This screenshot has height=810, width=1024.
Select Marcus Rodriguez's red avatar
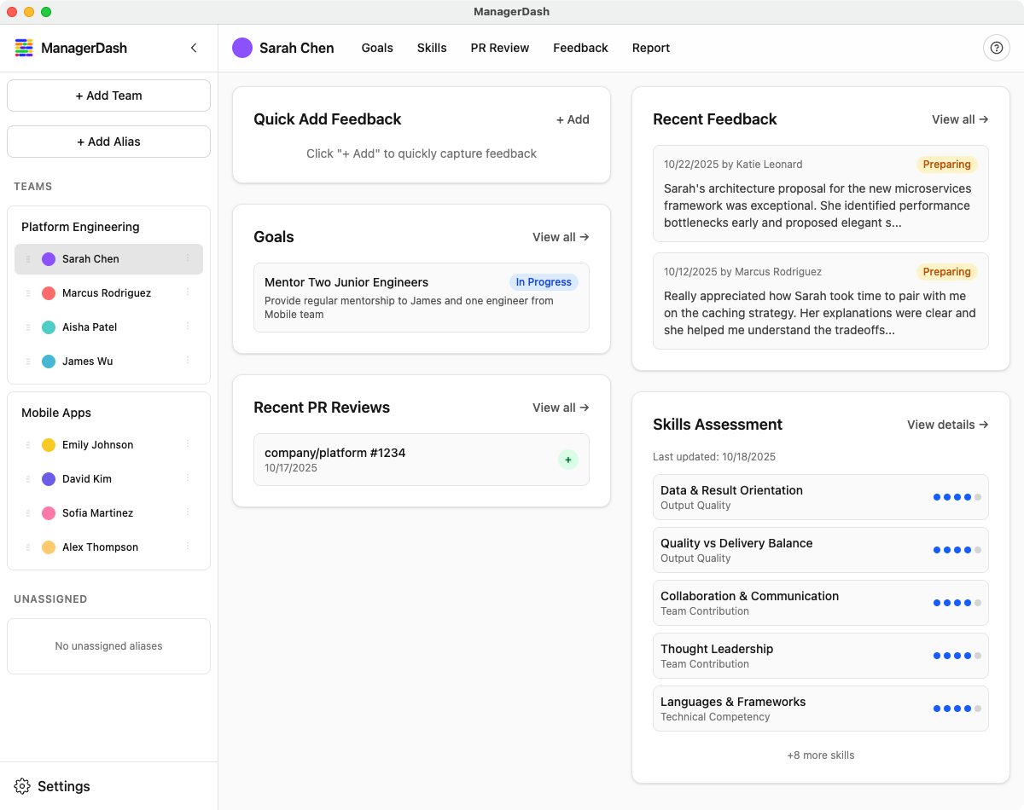pos(49,292)
